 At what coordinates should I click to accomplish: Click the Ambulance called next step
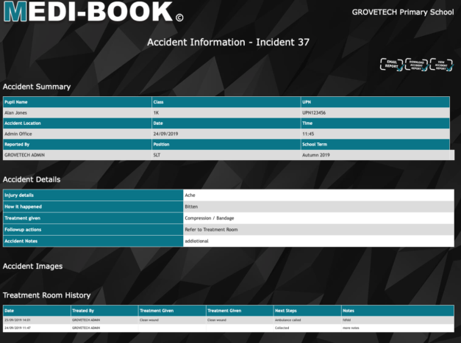coord(288,320)
